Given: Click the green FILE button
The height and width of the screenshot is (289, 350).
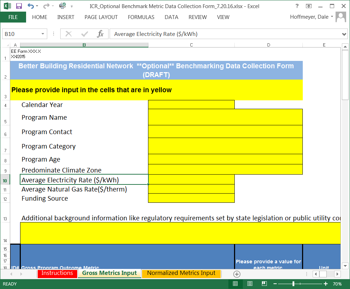Looking at the screenshot, I should [x=13, y=17].
